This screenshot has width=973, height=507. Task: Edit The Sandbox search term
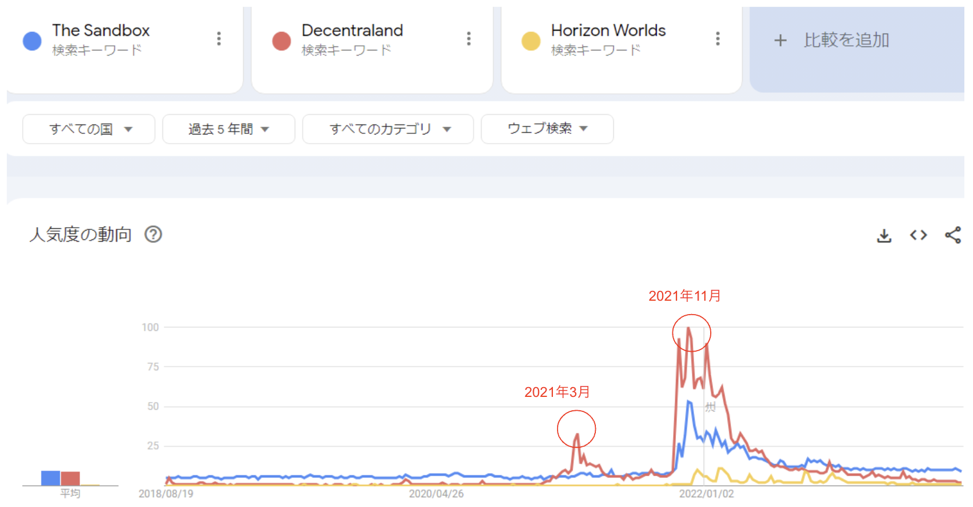click(x=101, y=30)
